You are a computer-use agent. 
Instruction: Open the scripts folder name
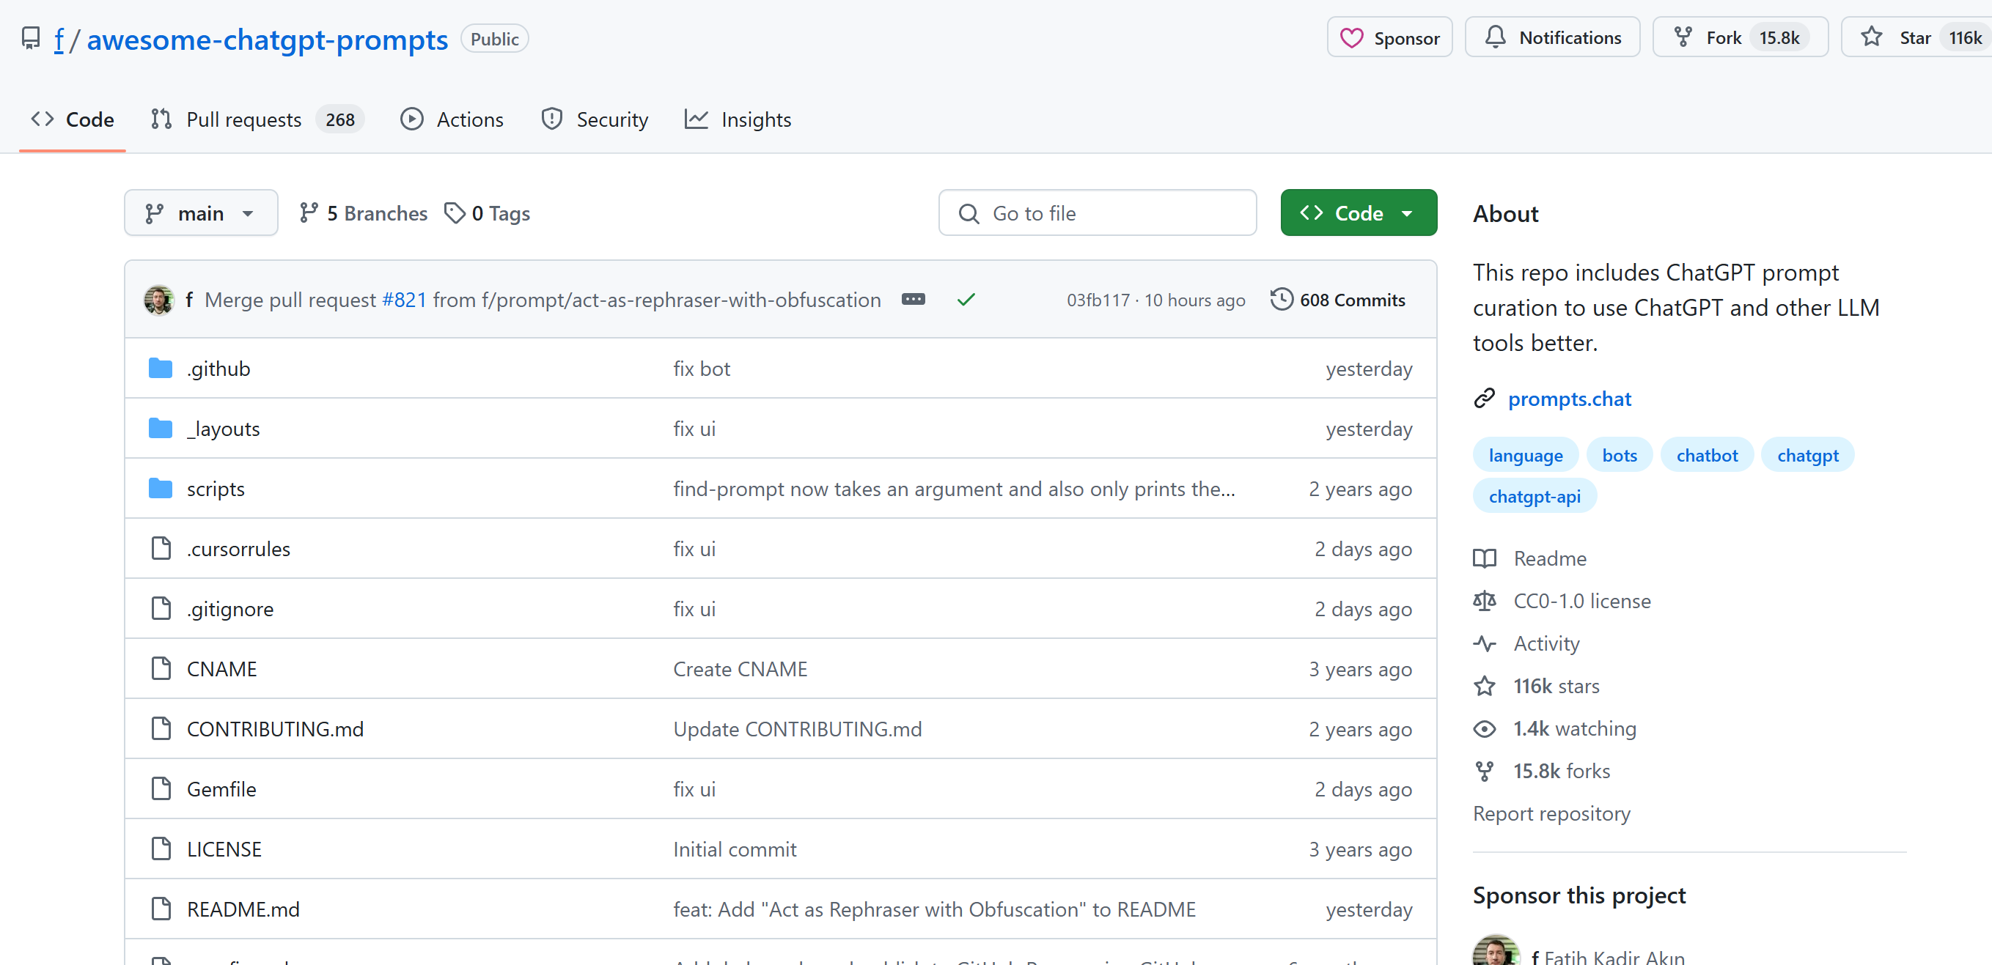point(215,488)
